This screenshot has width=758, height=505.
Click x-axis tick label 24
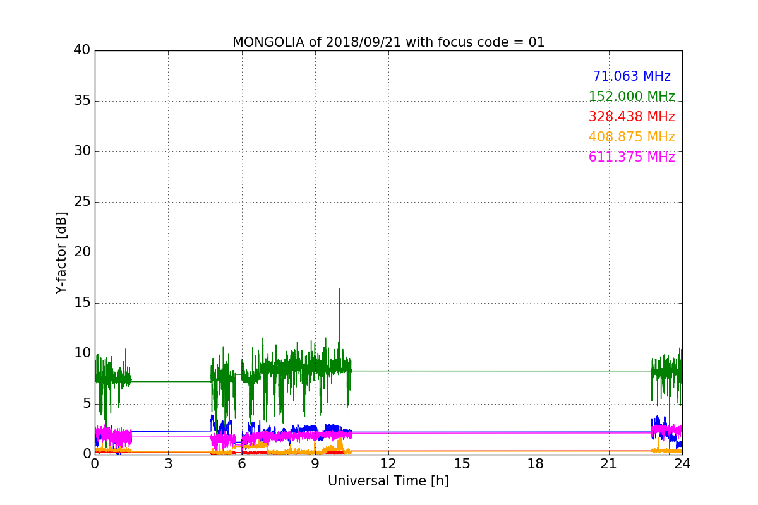(x=682, y=463)
